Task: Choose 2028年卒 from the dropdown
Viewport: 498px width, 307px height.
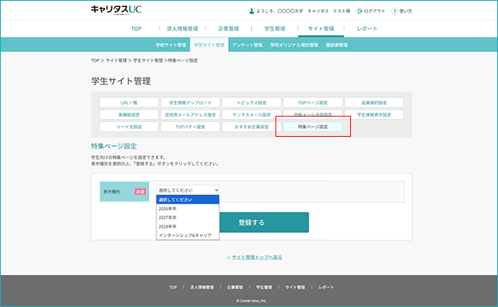Action: (188, 226)
